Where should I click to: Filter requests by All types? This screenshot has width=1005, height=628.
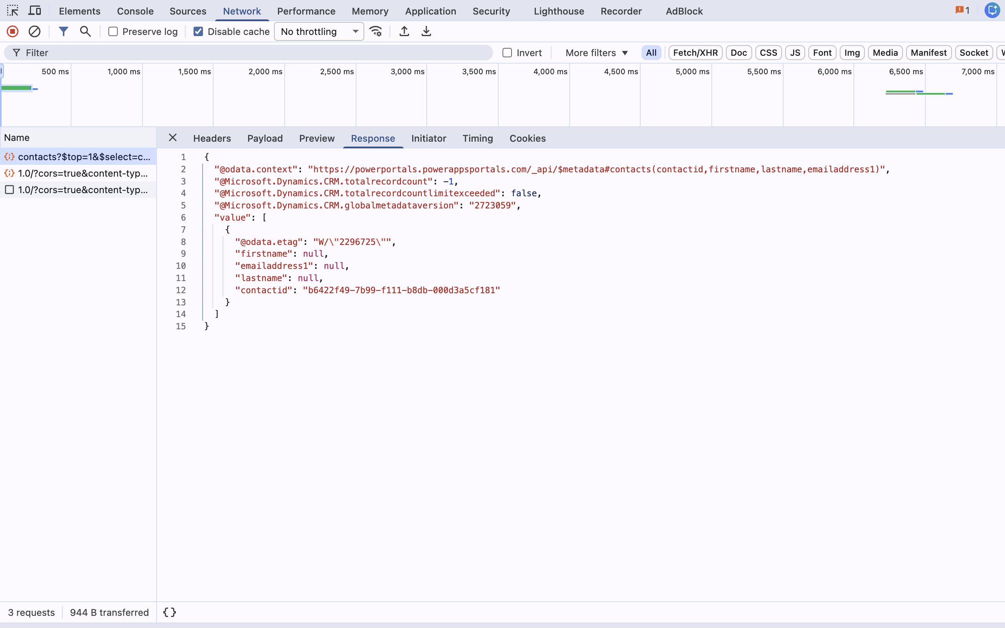(651, 53)
